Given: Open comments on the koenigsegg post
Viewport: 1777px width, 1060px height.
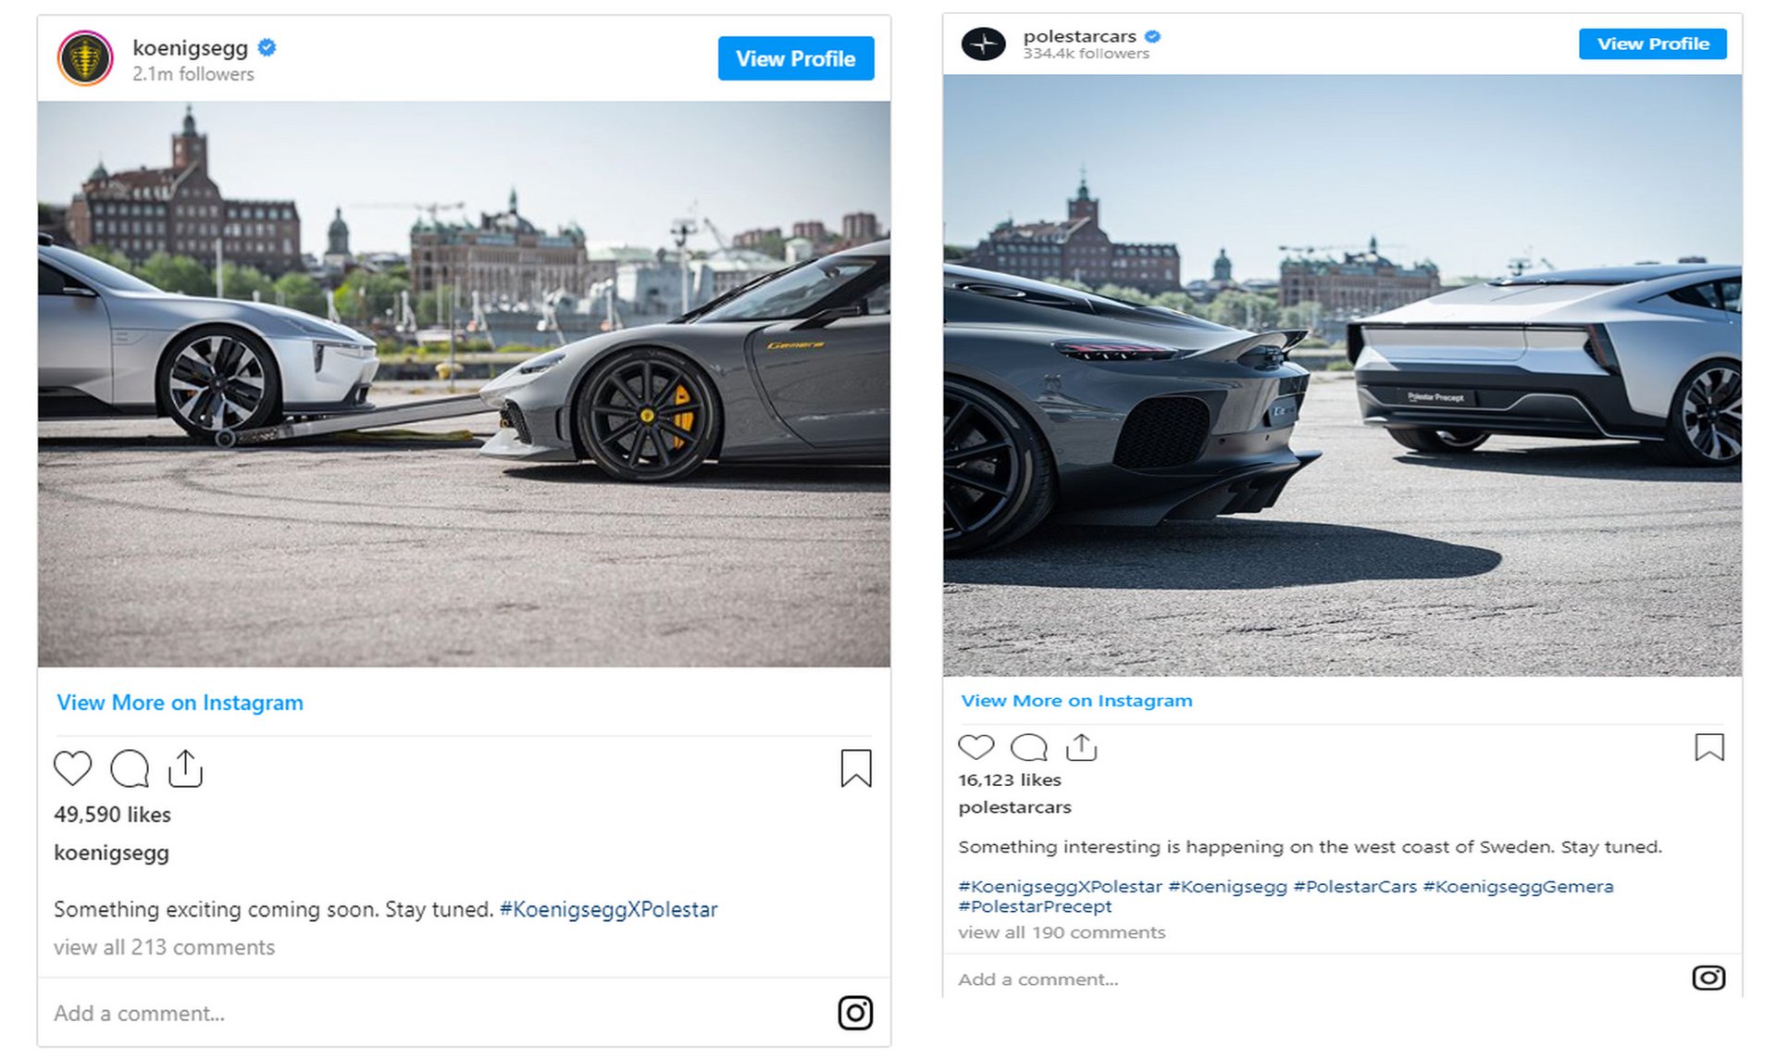Looking at the screenshot, I should 130,768.
